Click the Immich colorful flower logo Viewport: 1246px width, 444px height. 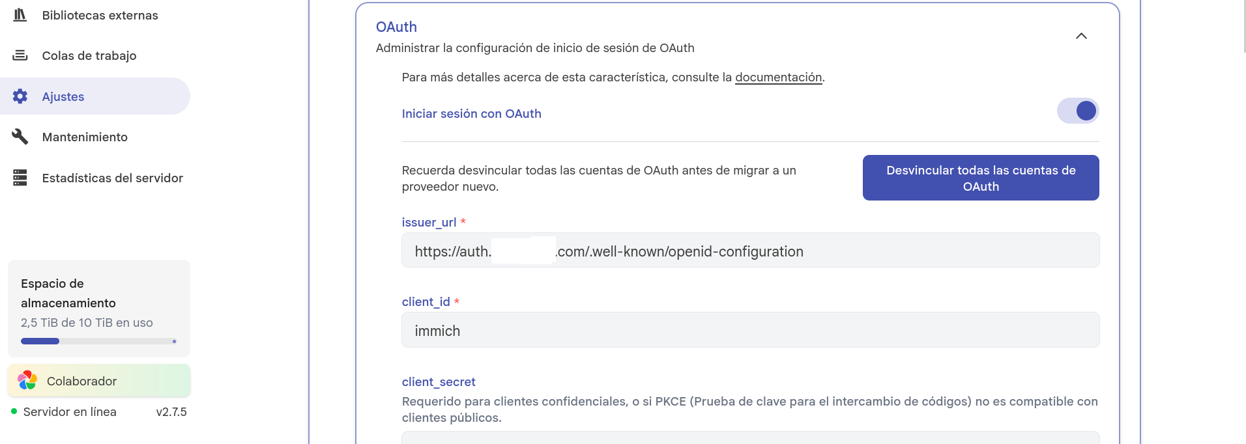27,381
